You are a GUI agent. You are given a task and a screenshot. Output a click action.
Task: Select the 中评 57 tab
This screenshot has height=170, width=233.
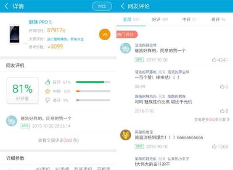[x=189, y=19]
